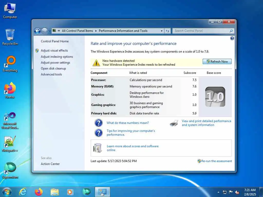Screen dimensions: 263x197
Task: Open Supermium from the taskbar
Action: pyautogui.click(x=86, y=192)
